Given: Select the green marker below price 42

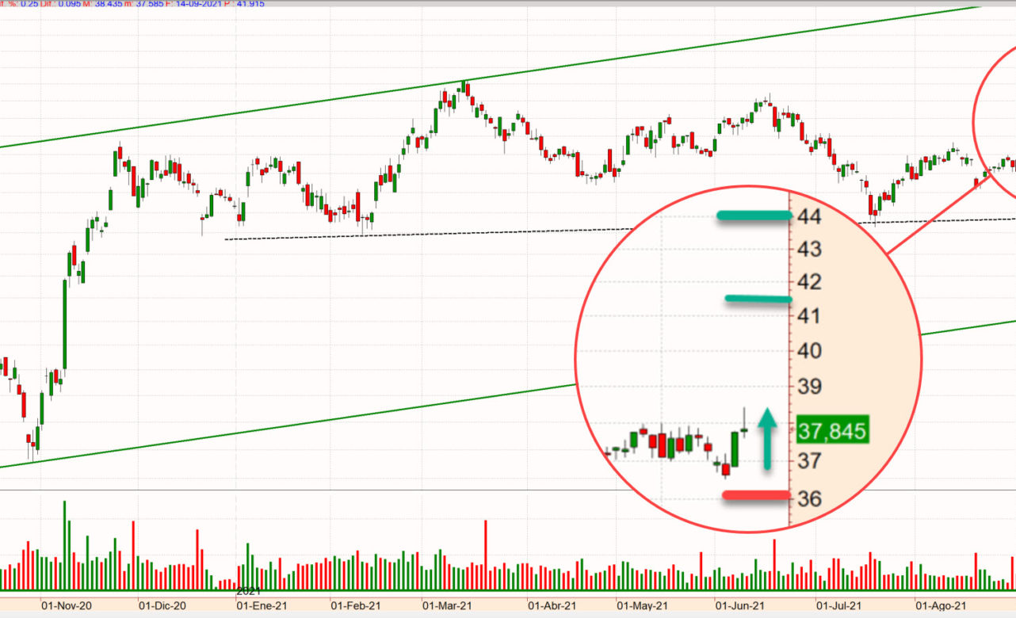Looking at the screenshot, I should (758, 299).
